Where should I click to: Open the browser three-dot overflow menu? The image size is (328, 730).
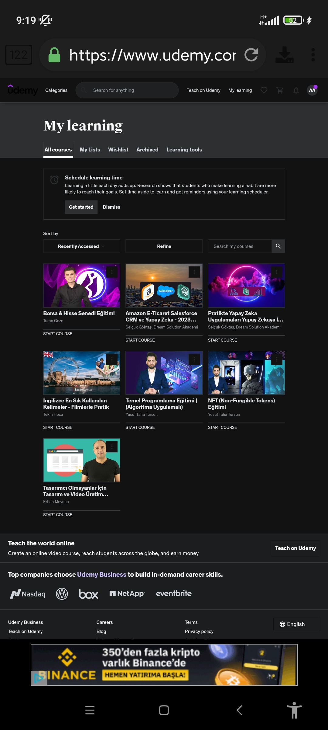coord(313,55)
